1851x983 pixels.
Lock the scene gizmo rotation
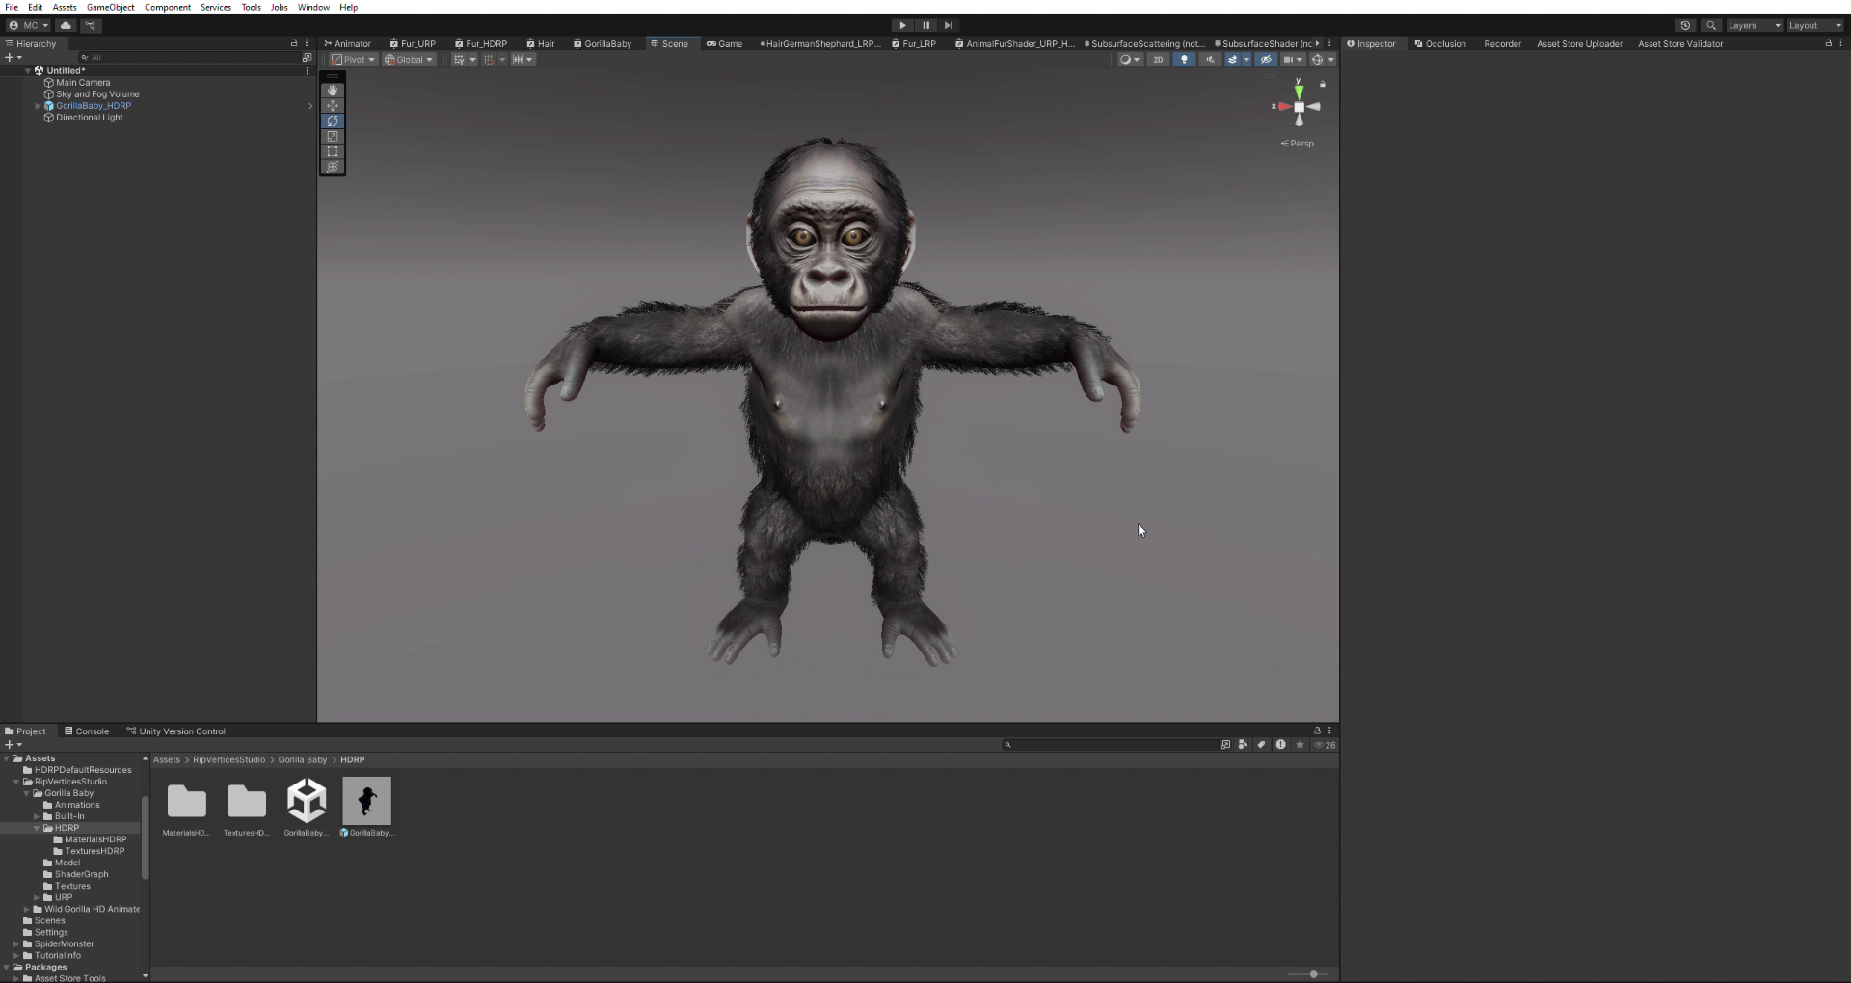[x=1323, y=85]
